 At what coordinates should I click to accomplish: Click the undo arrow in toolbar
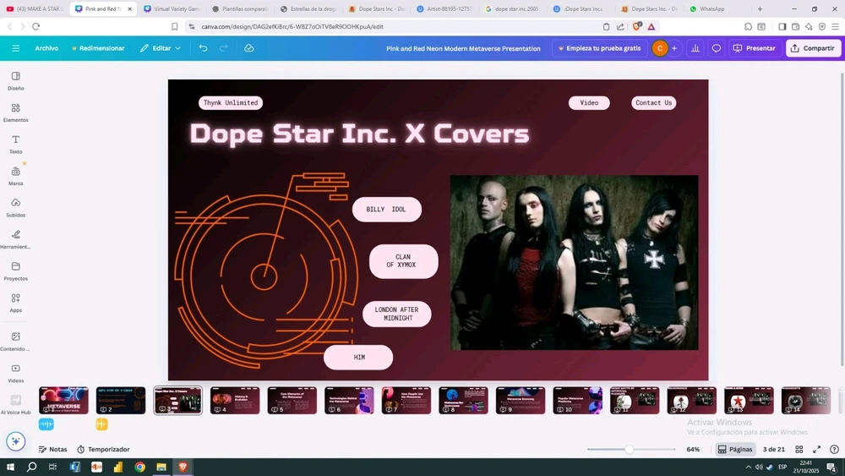click(x=203, y=48)
